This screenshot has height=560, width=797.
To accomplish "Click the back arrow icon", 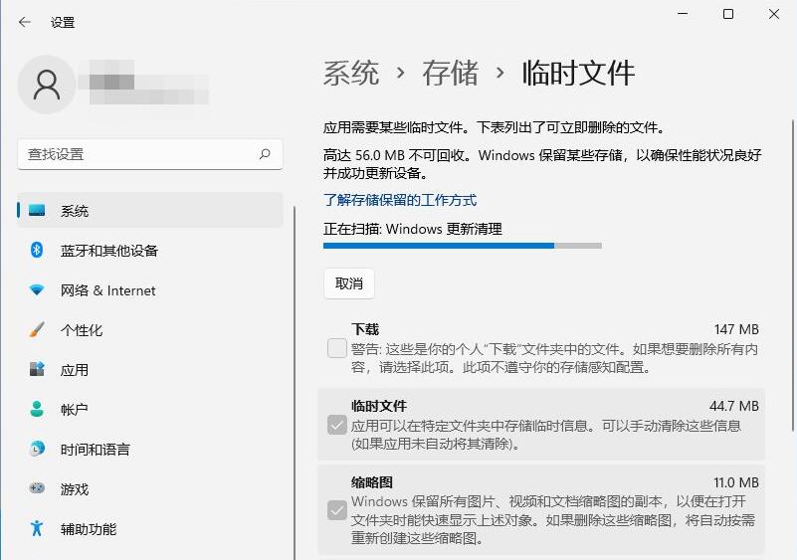I will pos(25,22).
